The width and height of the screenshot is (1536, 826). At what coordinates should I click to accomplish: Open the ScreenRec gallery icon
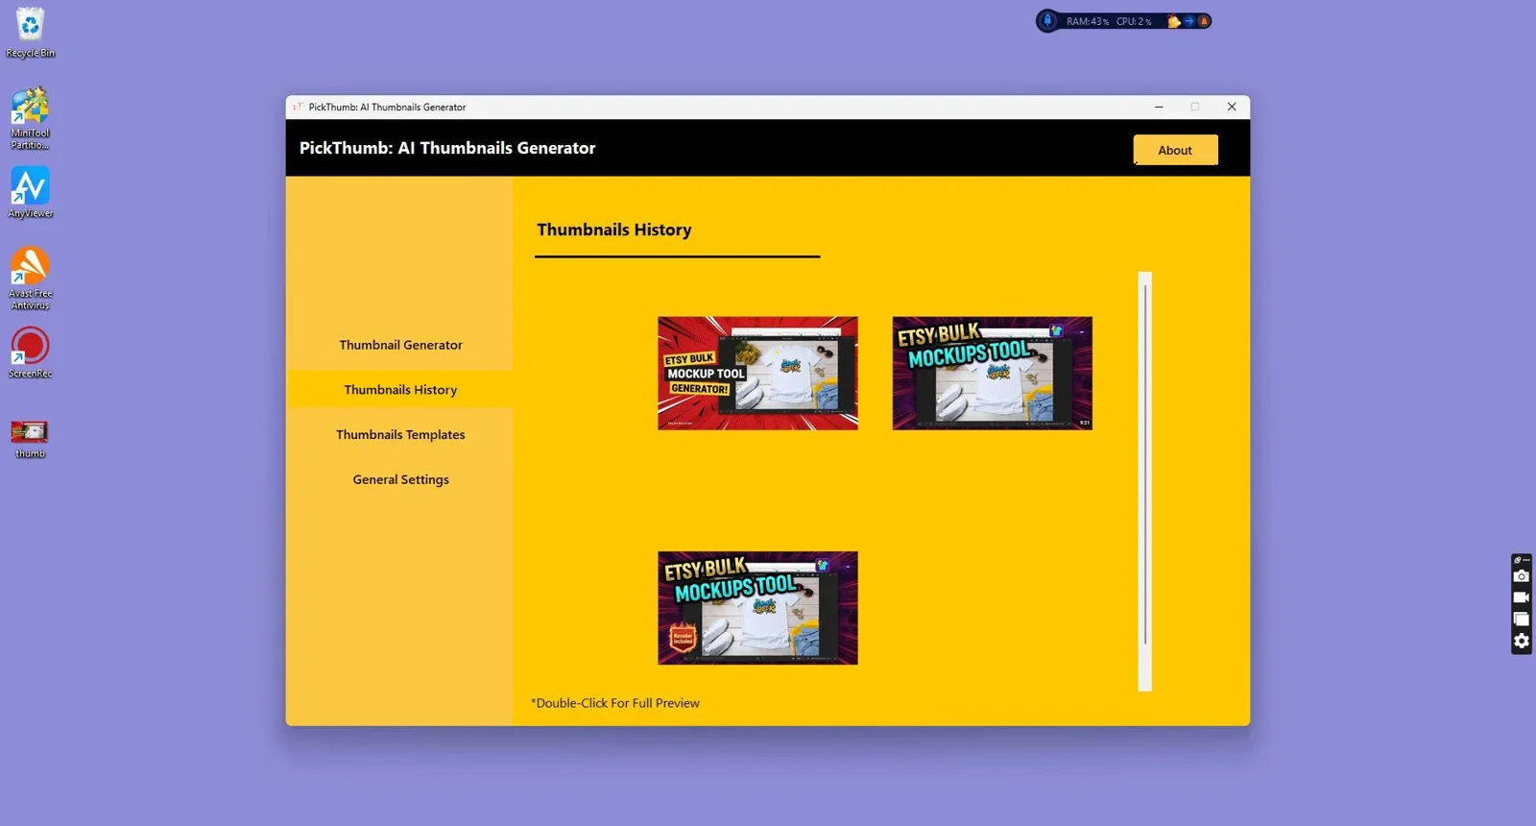tap(1522, 619)
